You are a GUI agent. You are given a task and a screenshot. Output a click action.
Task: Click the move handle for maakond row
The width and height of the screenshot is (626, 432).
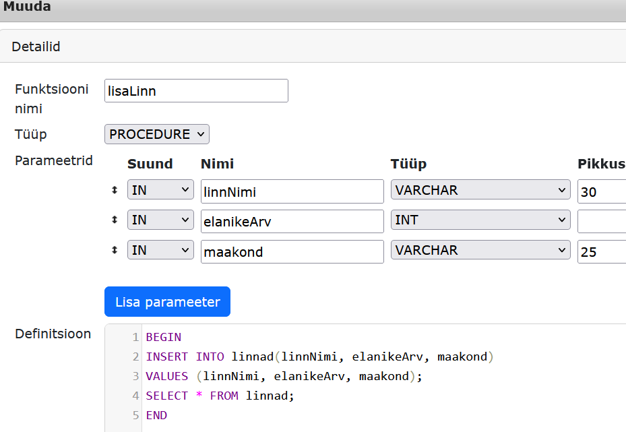[x=115, y=250]
